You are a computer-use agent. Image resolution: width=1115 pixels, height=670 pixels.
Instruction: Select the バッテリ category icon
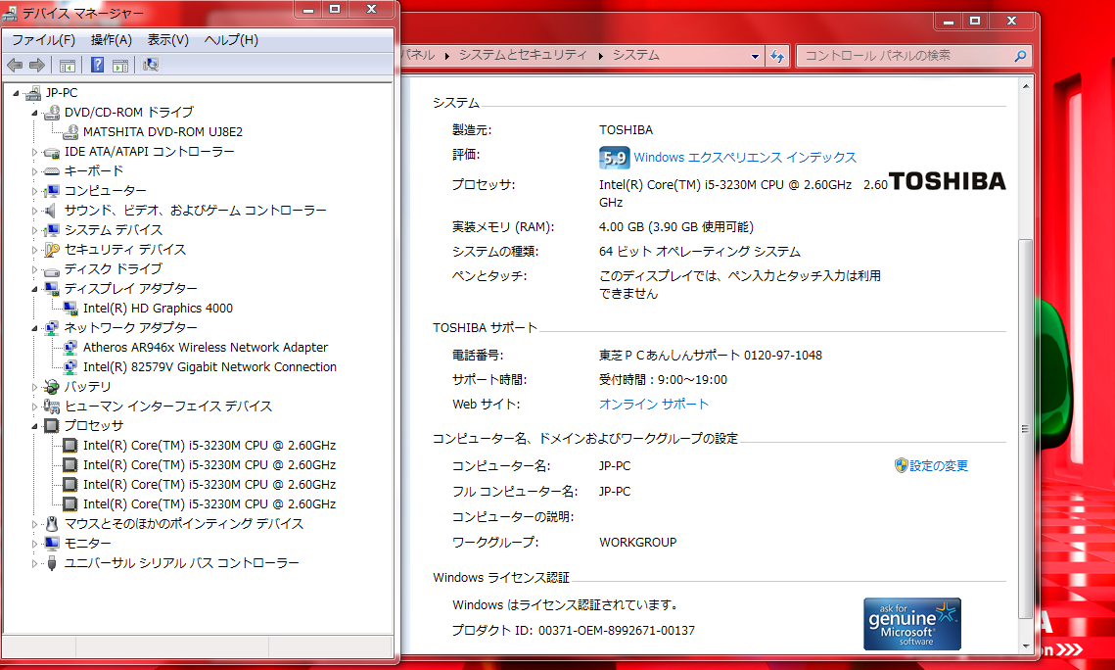click(x=51, y=387)
